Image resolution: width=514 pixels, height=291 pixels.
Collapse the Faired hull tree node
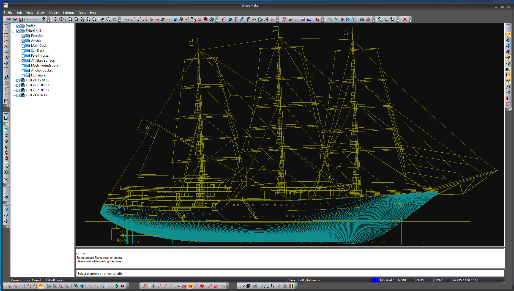13,31
